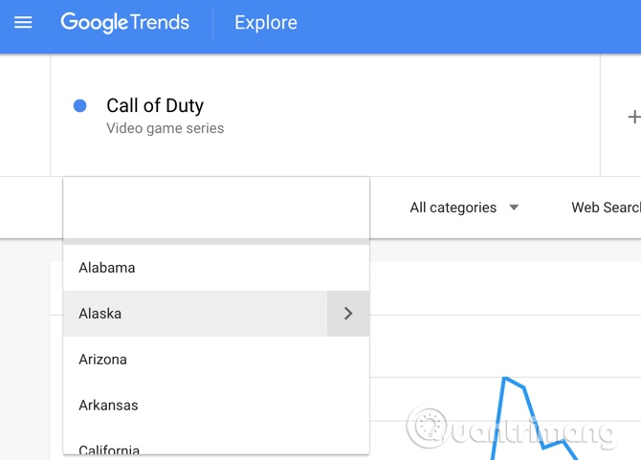Click the blue Call of Duty dot
641x460 pixels.
(x=80, y=106)
